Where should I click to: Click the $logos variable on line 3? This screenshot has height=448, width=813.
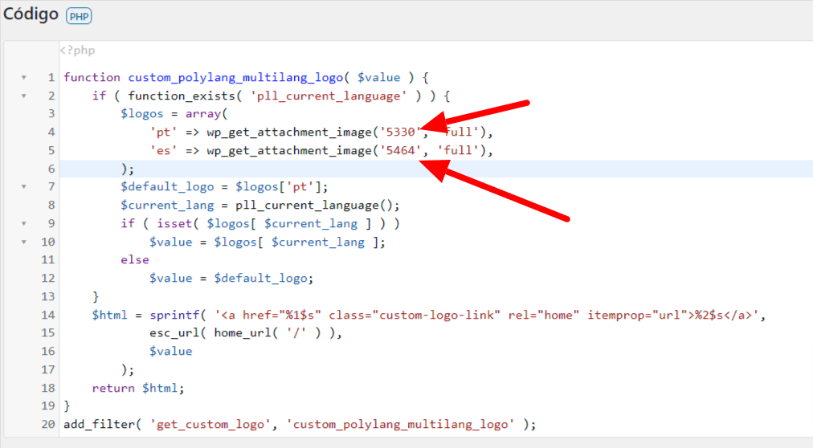pos(142,114)
